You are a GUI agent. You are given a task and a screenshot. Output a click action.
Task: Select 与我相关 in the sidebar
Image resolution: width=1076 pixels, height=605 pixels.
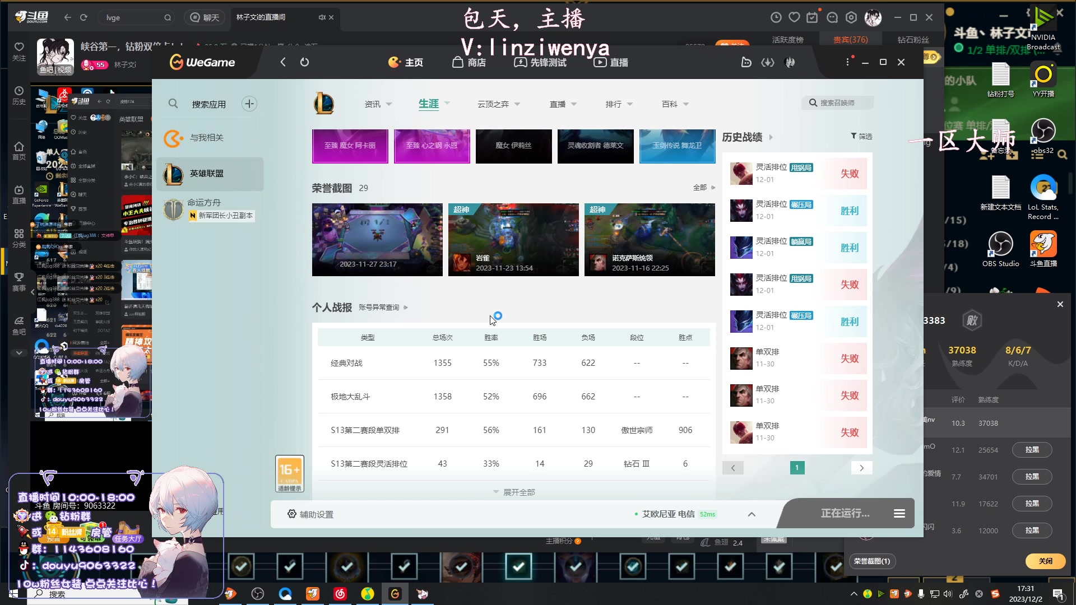tap(210, 138)
